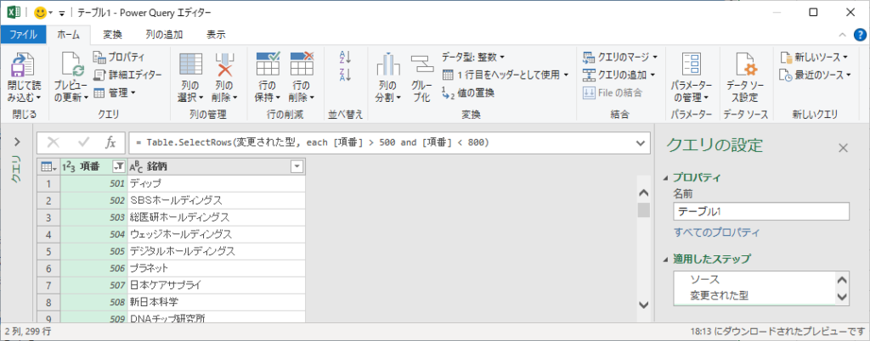Collapse the ribbon with the caret icon
The image size is (870, 341).
[x=842, y=35]
